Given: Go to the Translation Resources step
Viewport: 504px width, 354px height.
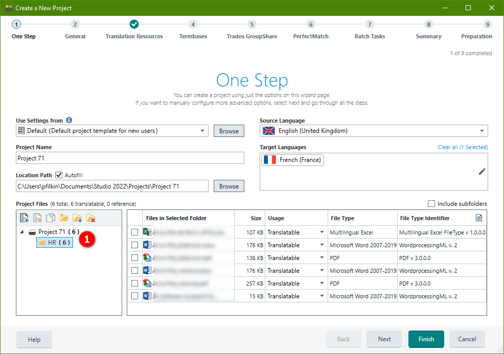Looking at the screenshot, I should (x=134, y=36).
